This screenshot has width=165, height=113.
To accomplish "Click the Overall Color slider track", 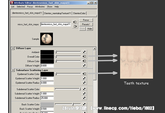I will click(68, 56).
